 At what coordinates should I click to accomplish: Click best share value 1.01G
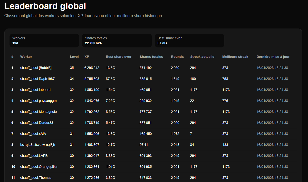coord(110,167)
